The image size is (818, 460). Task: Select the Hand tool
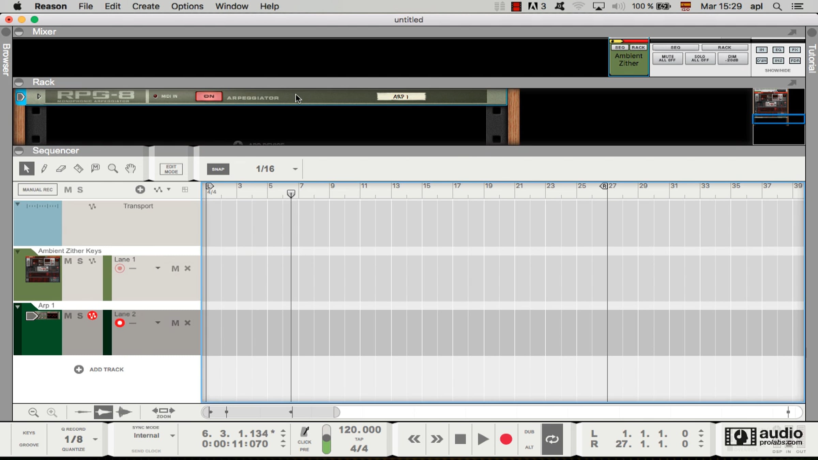point(130,169)
